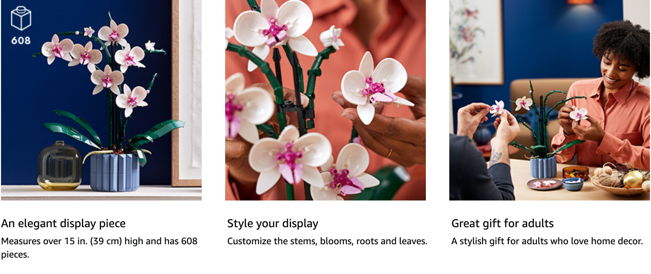Select the 'A stylish gift for adults' description
This screenshot has height=274, width=651.
pyautogui.click(x=547, y=241)
